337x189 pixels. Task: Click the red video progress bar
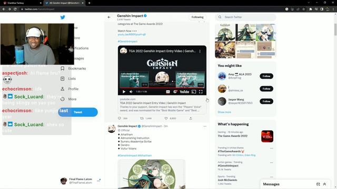(162, 88)
